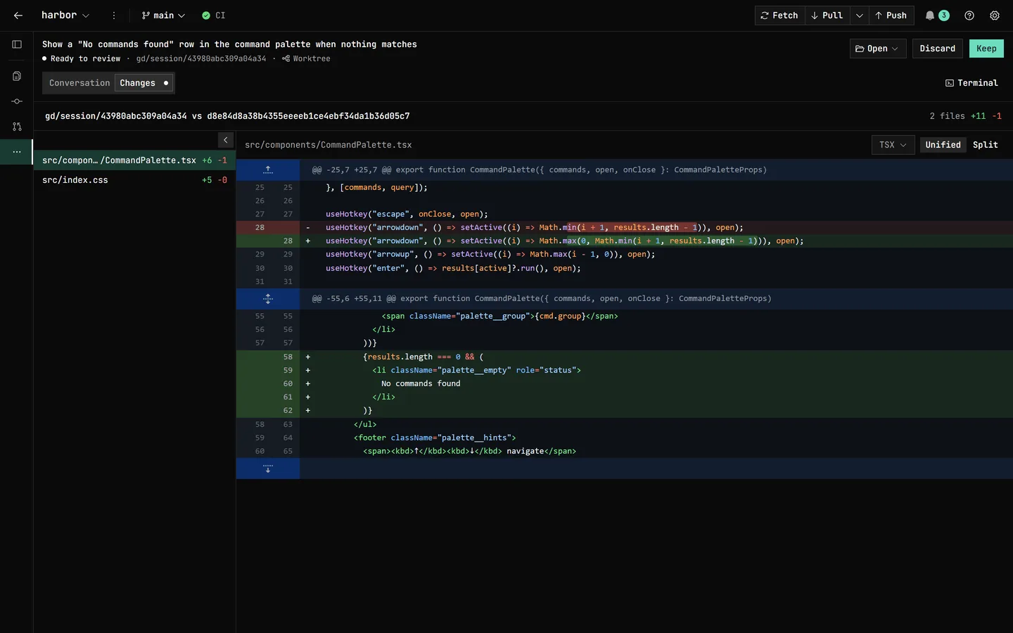The width and height of the screenshot is (1013, 633).
Task: Expand hidden lines above line 25
Action: pyautogui.click(x=268, y=170)
